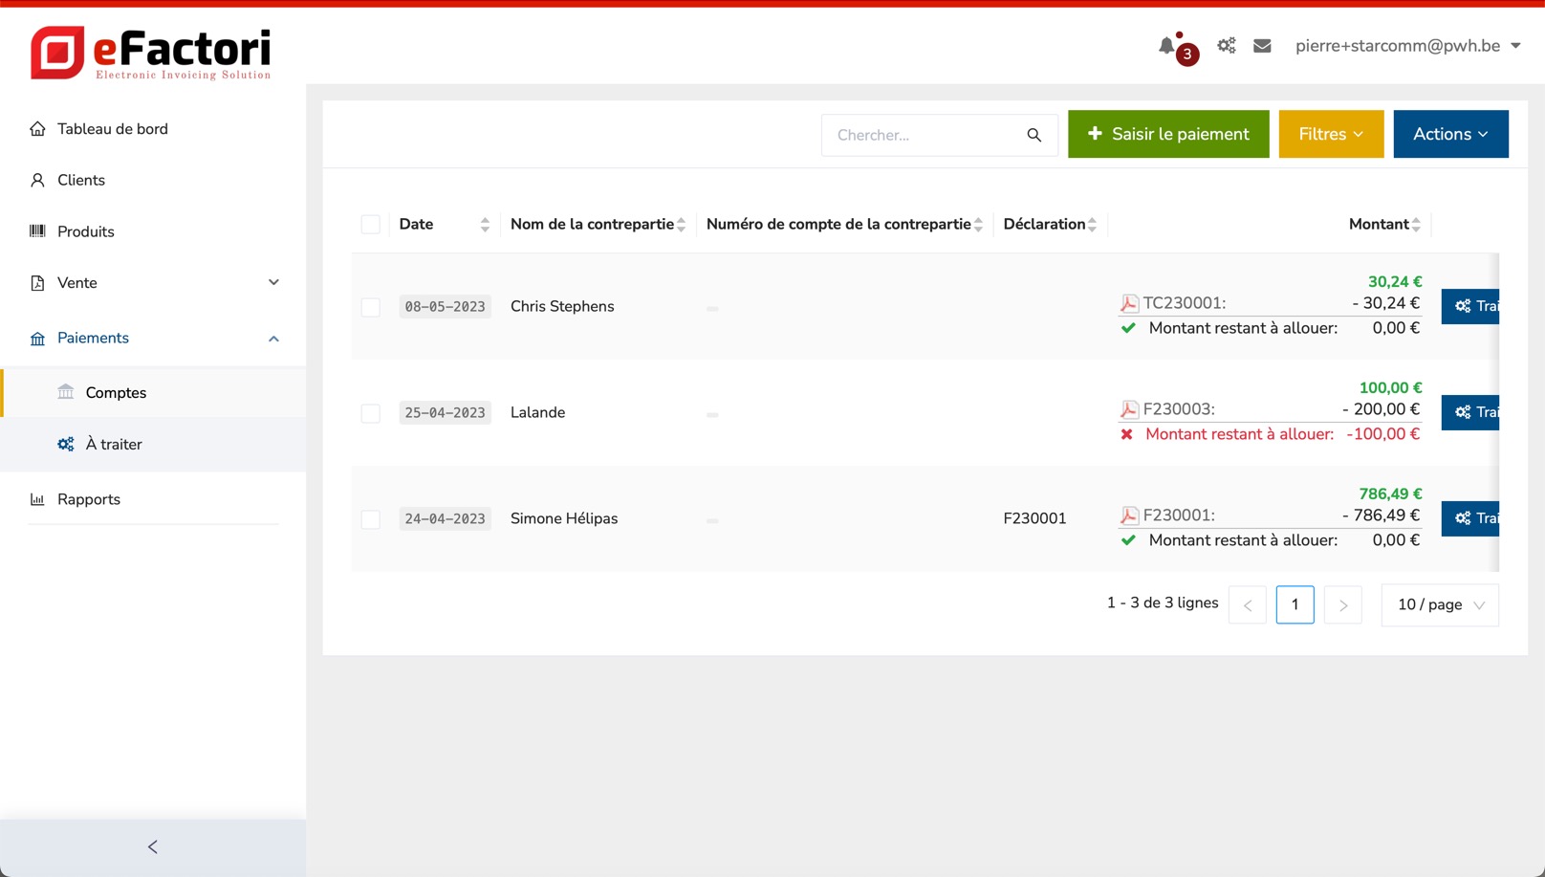Tick the checkbox for Chris Stephens row
The width and height of the screenshot is (1545, 877).
(x=371, y=307)
